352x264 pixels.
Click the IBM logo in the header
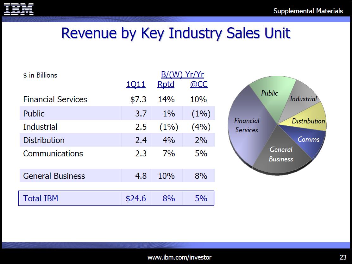pos(19,9)
